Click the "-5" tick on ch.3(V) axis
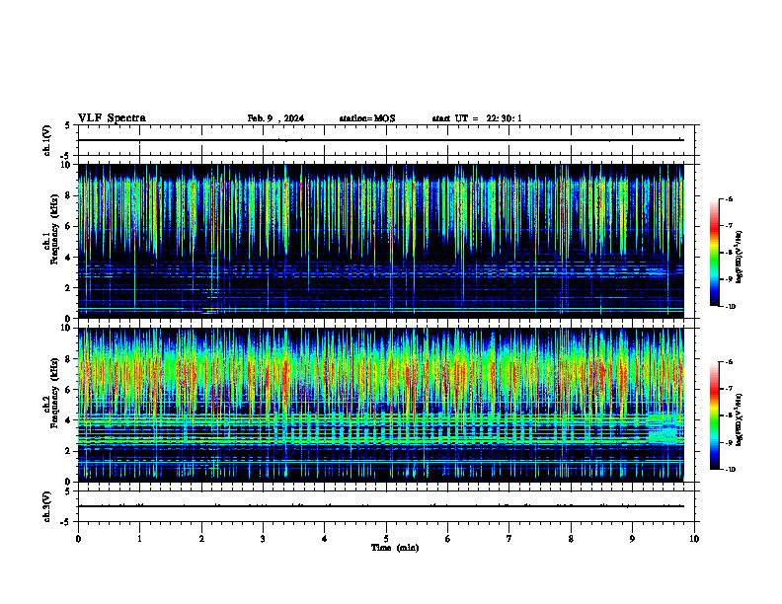Screen dimensions: 782x604 [x=66, y=522]
